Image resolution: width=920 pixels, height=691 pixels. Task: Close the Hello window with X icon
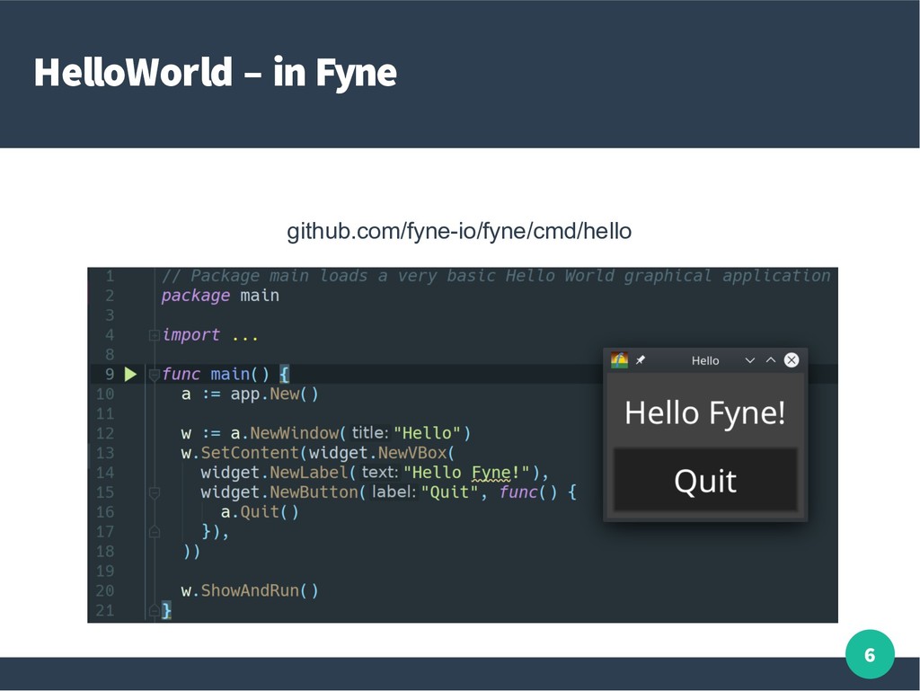coord(791,360)
